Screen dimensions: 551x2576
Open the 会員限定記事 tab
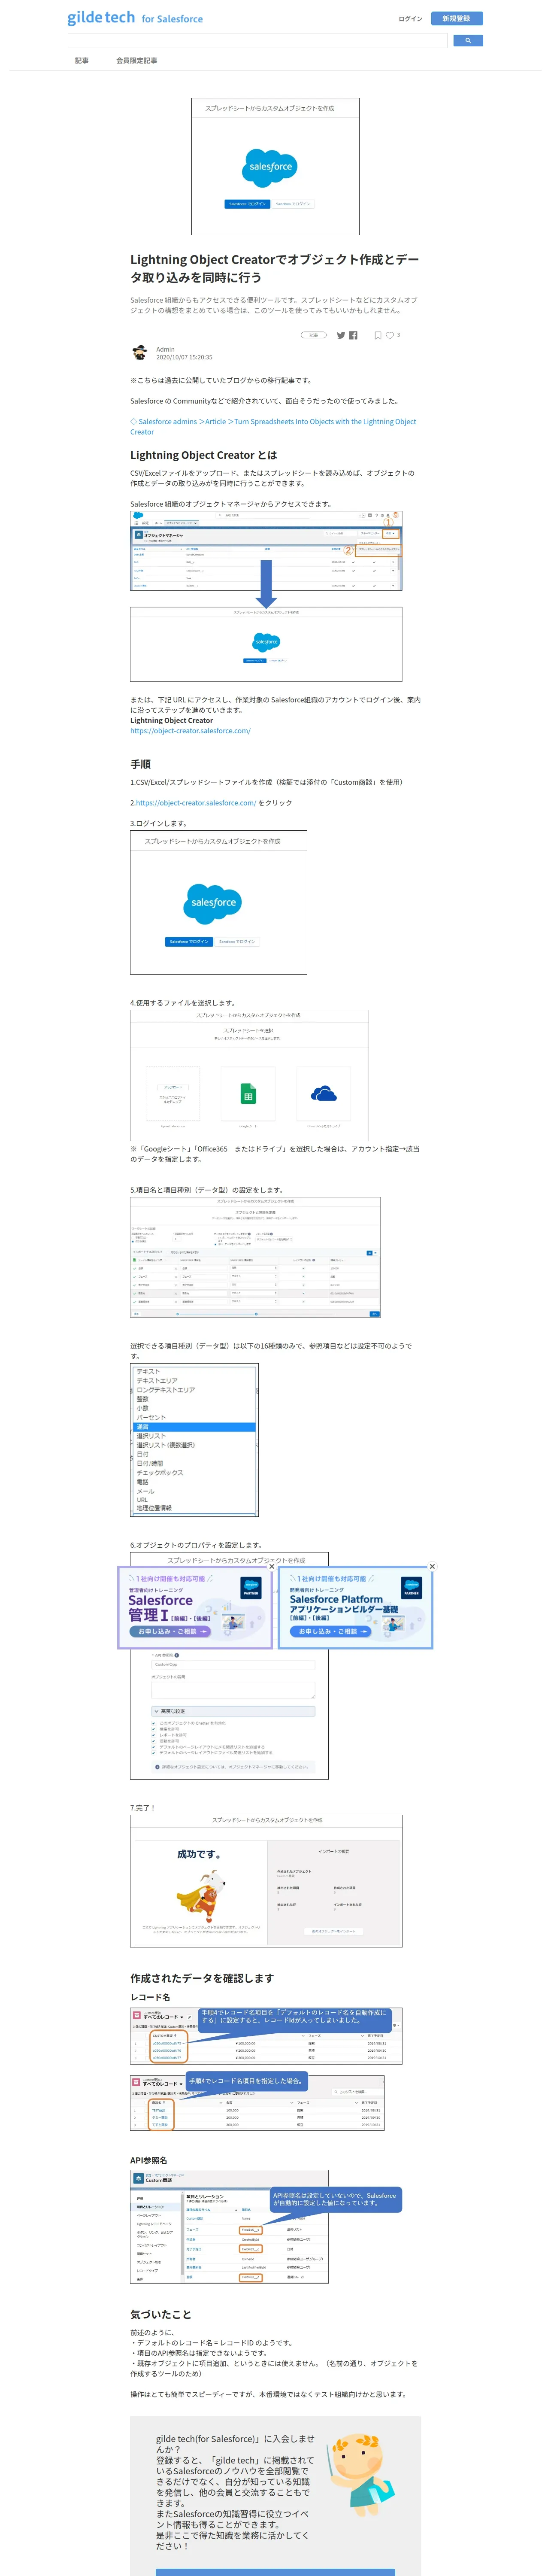tap(136, 61)
